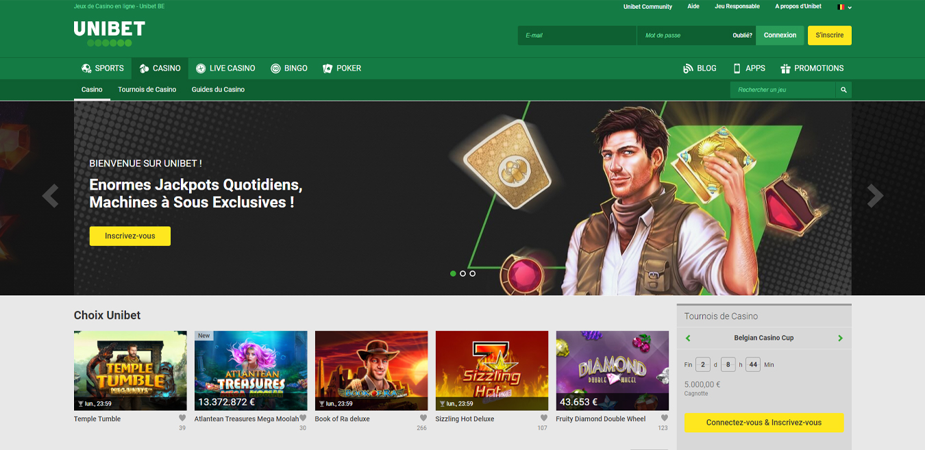Open the Temple Tumble game thumbnail

pos(130,371)
